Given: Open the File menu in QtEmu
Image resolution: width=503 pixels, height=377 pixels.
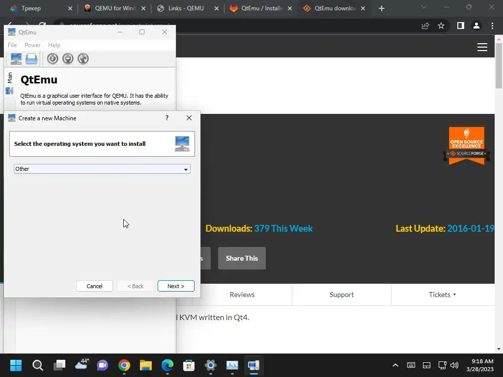Looking at the screenshot, I should [x=12, y=45].
